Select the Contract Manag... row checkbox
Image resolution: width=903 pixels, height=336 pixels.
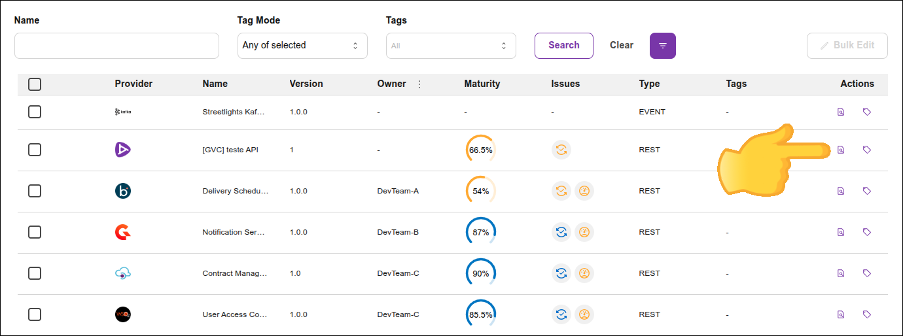point(35,273)
